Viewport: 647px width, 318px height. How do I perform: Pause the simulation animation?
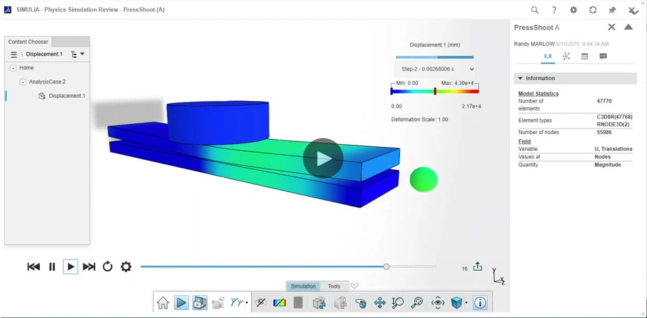pos(52,267)
